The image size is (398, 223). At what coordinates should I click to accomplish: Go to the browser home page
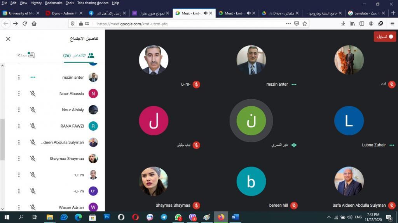tap(34, 24)
